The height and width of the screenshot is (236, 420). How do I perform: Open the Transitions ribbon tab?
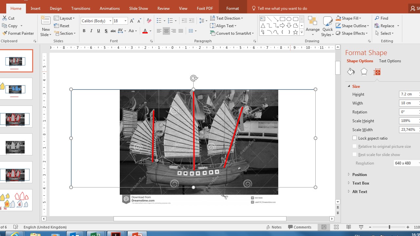click(81, 9)
